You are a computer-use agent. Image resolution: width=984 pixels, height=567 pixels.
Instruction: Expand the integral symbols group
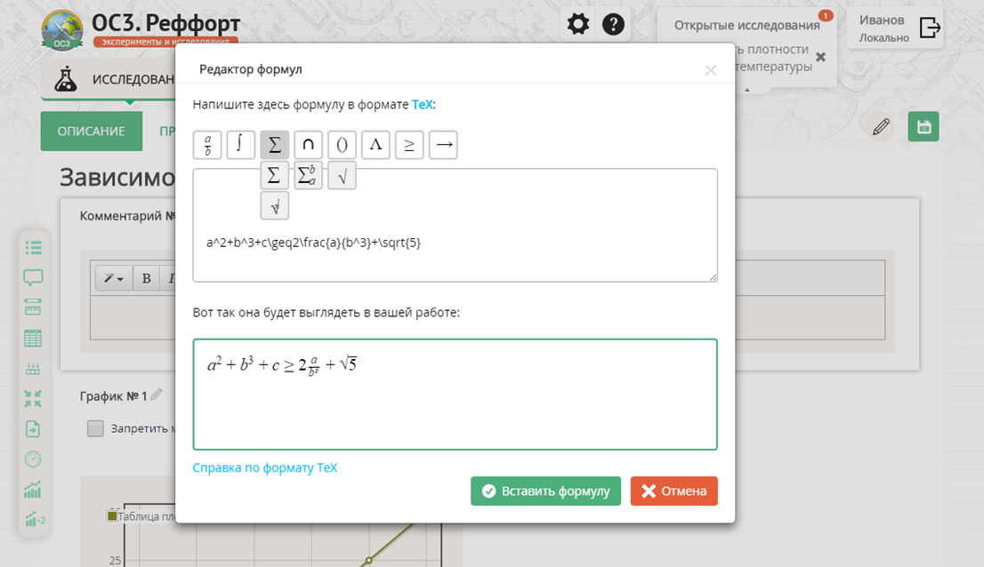pyautogui.click(x=240, y=144)
